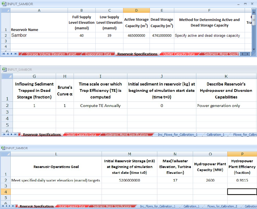The width and height of the screenshot is (257, 209).
Task: Select efficiency cell 0.9115
Action: (x=242, y=180)
